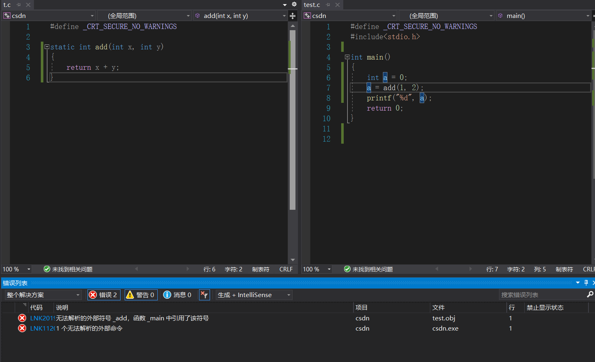595x362 pixels.
Task: Select the 无法解析的外部符号 _add error description
Action: (132, 318)
